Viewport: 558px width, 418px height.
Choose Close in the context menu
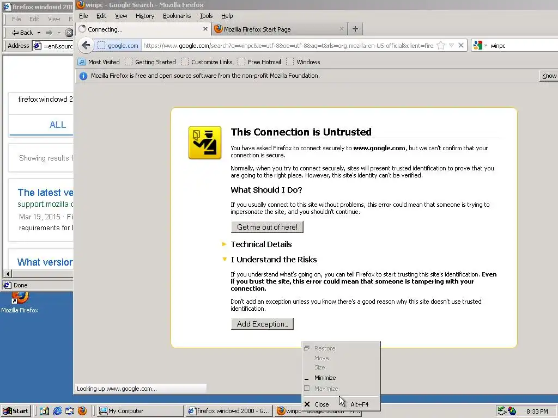[x=341, y=404]
